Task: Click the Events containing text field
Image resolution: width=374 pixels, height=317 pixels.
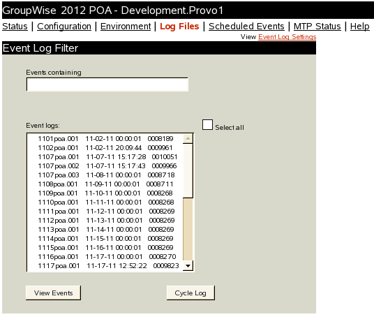Action: (107, 84)
